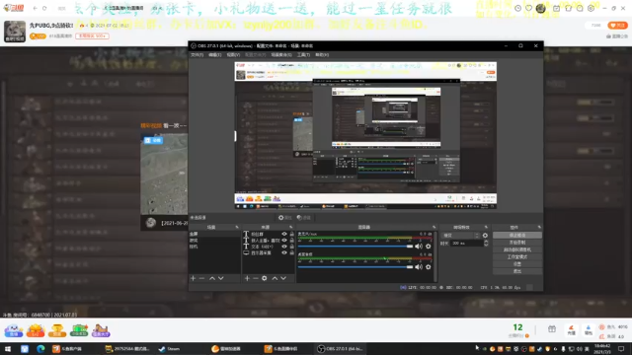Open the Scene Collection (S) menu in OBS
This screenshot has height=355, width=632.
click(281, 55)
